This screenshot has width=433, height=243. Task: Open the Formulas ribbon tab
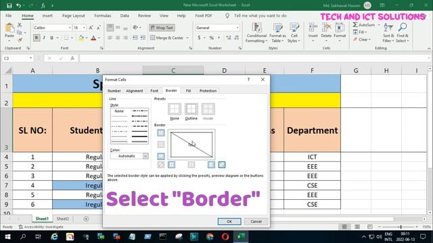click(x=102, y=16)
